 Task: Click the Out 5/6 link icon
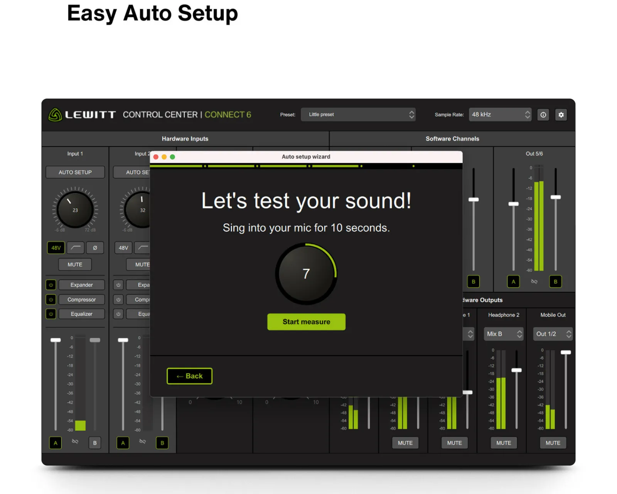534,282
